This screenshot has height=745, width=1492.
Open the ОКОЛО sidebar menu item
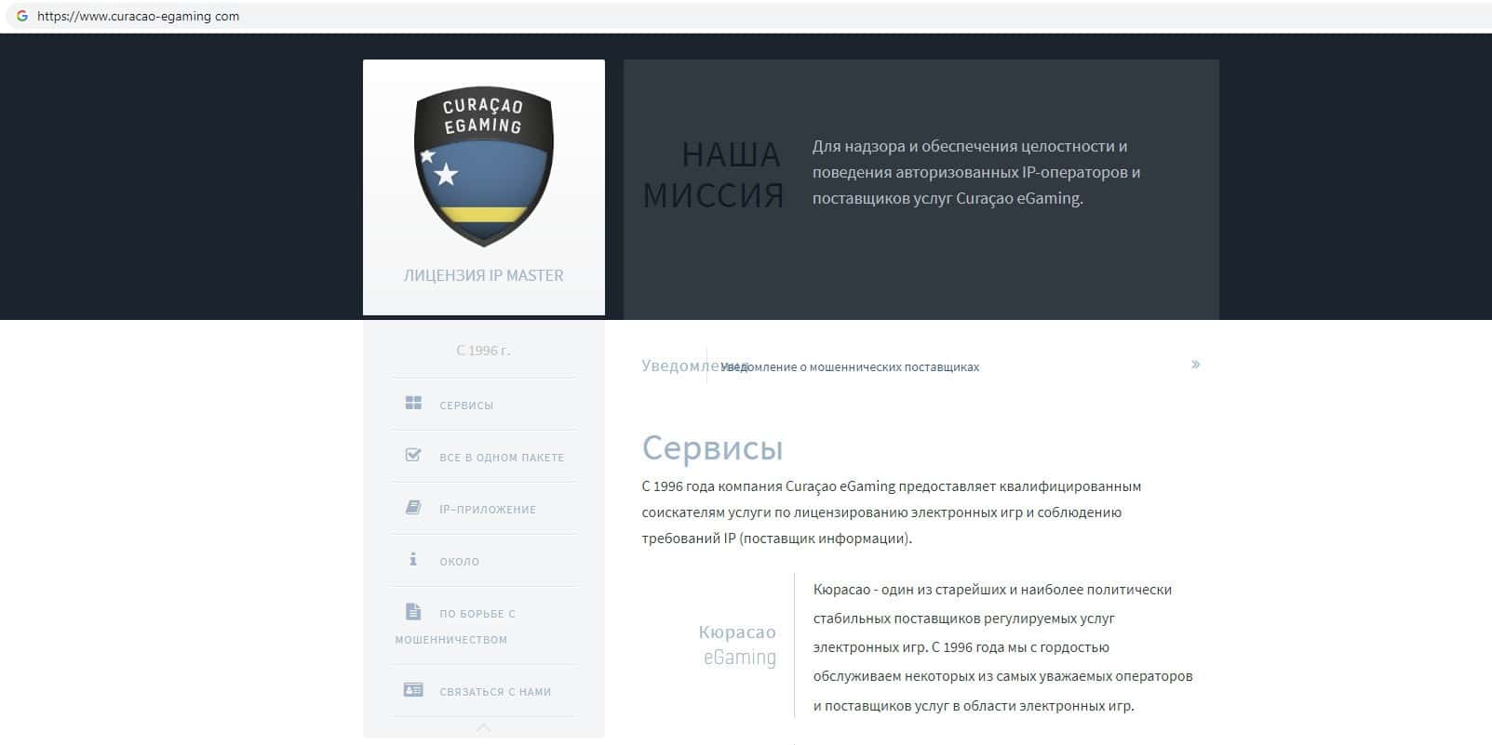[460, 562]
